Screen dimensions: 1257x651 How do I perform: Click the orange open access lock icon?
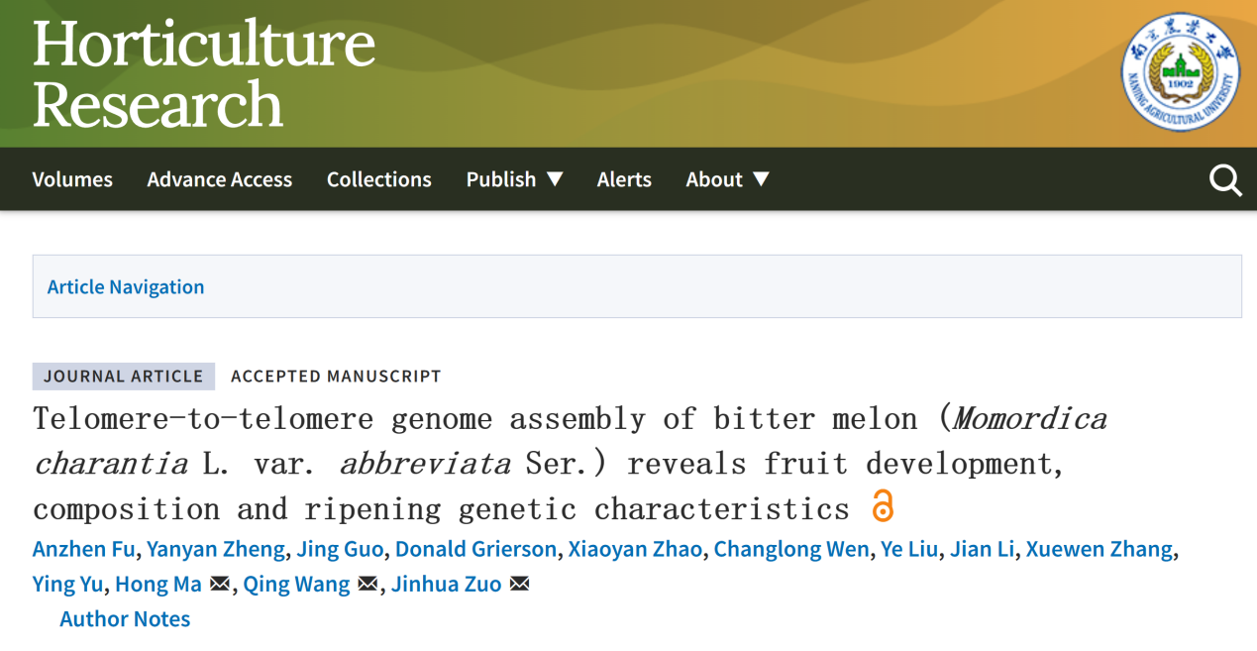882,506
